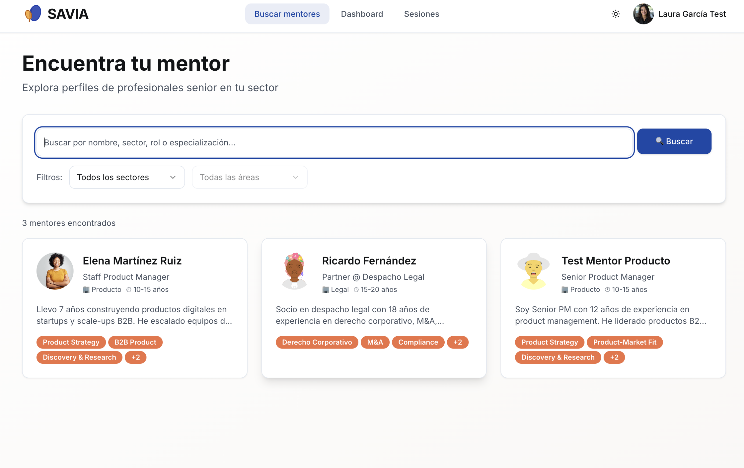
Task: Toggle the sun light/dark theme icon
Action: [x=616, y=14]
